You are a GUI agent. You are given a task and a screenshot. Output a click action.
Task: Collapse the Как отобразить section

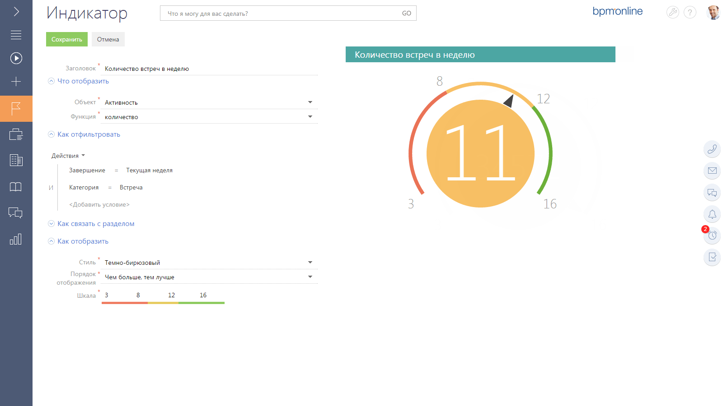(78, 241)
